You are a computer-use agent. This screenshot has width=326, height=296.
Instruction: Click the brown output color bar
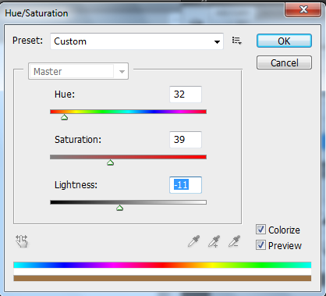coord(162,278)
